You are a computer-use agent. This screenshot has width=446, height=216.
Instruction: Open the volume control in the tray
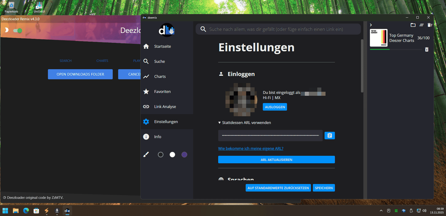425,211
